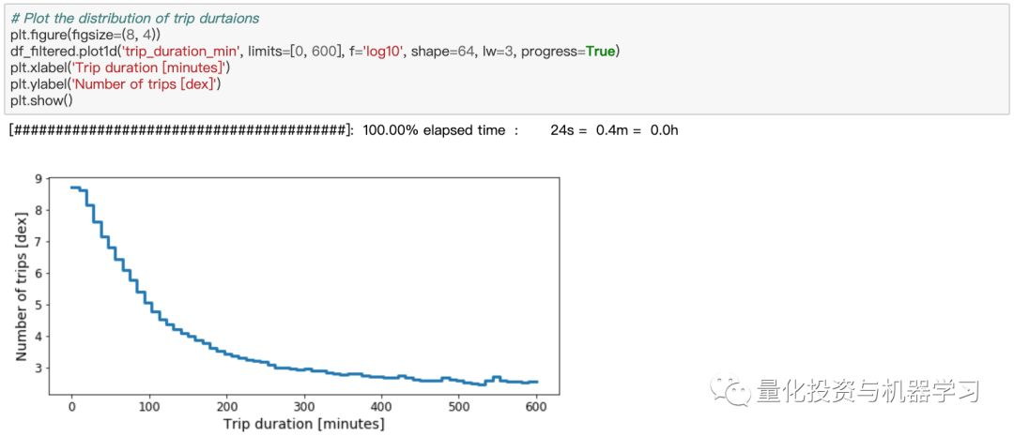Place cursor on the plt.show() line

(41, 100)
